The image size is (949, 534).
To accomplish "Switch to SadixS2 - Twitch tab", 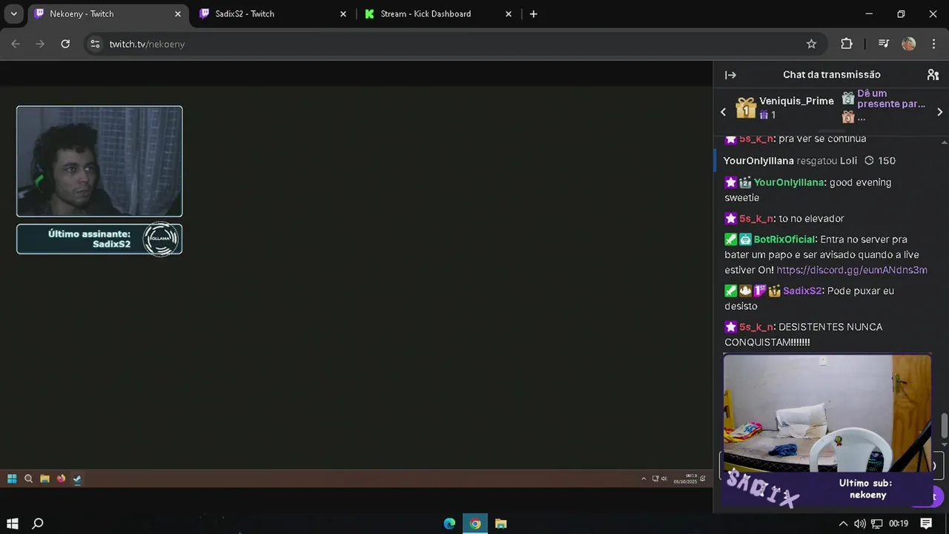I will (273, 14).
